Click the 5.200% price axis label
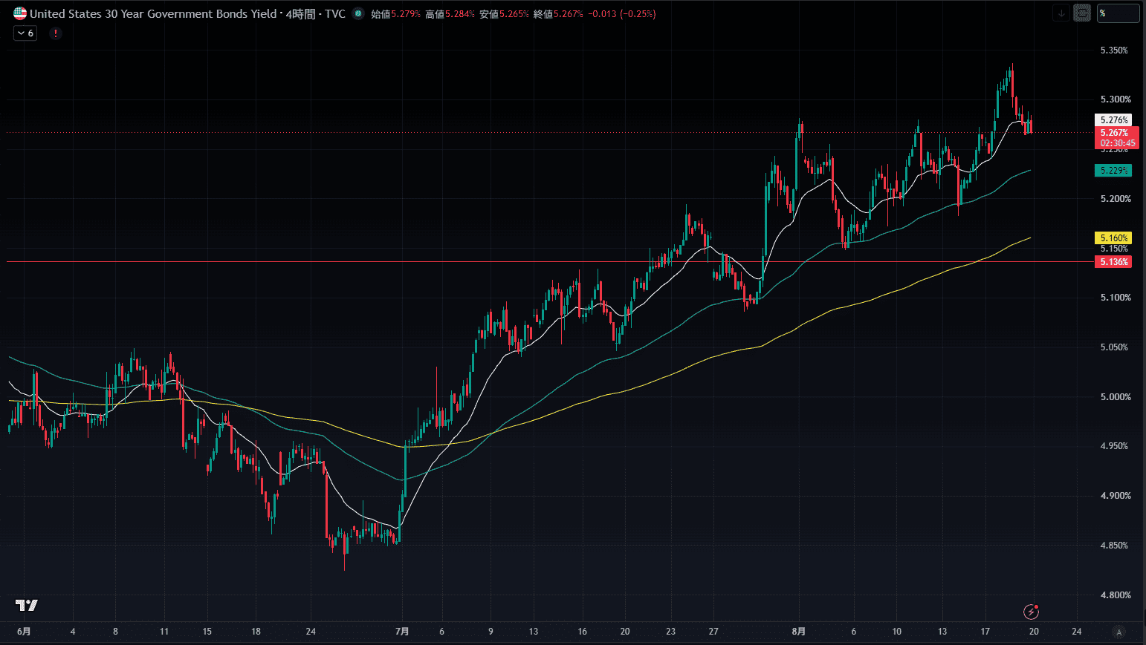This screenshot has width=1146, height=645. 1116,199
